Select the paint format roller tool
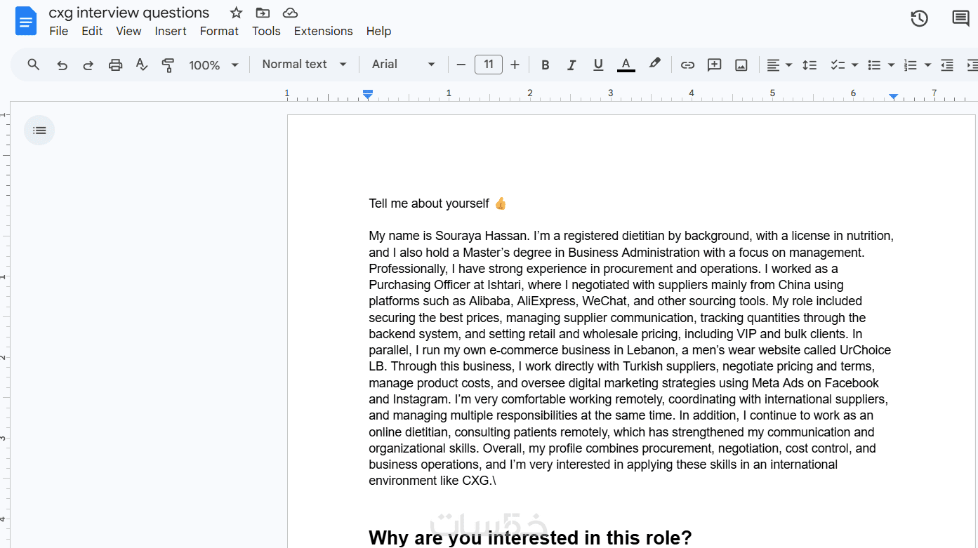The width and height of the screenshot is (978, 548). (168, 65)
